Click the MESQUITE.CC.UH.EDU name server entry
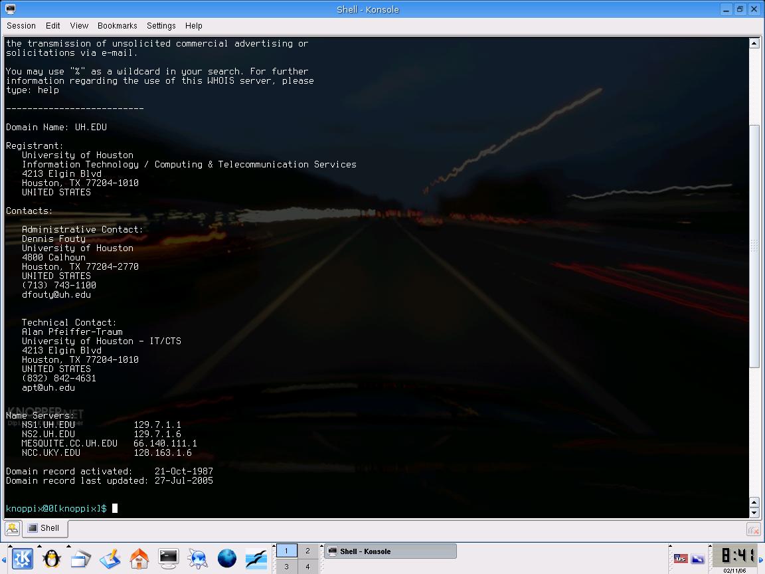765x574 pixels. (69, 443)
